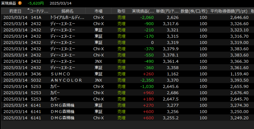Click the 実現損益 title label

(9, 3)
